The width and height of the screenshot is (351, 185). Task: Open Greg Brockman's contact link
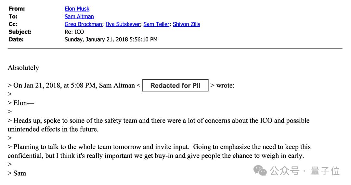[x=83, y=24]
